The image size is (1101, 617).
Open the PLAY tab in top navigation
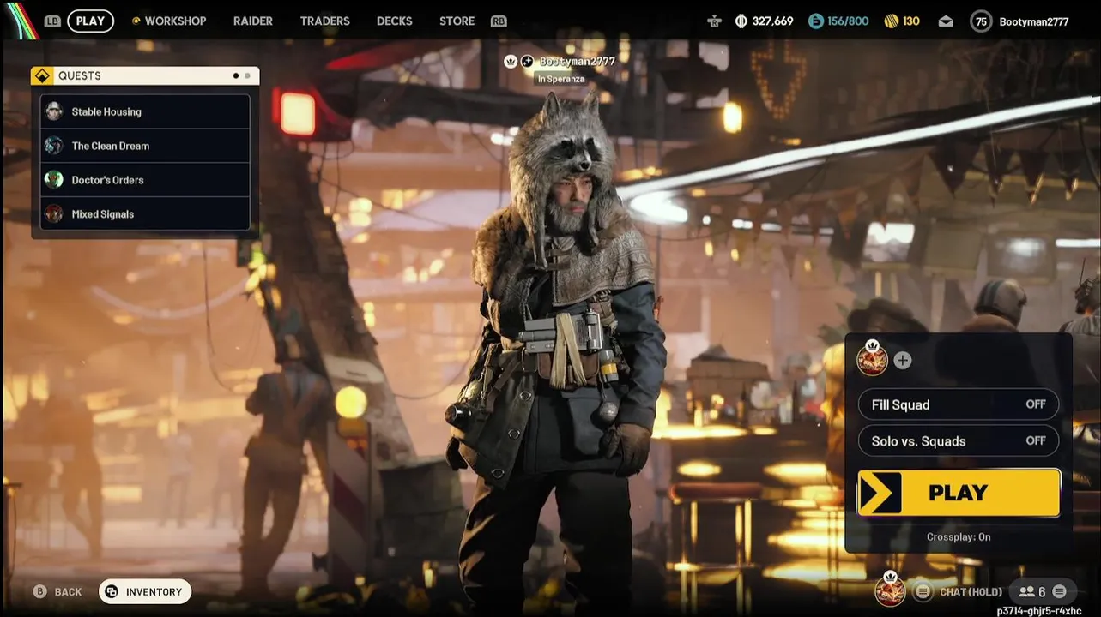(x=90, y=21)
